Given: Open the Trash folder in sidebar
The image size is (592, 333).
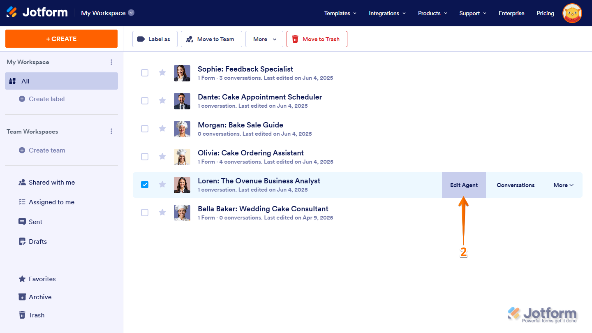Looking at the screenshot, I should tap(36, 315).
